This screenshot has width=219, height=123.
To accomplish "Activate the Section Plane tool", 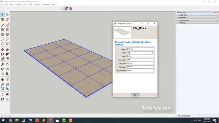I will [x=7, y=99].
